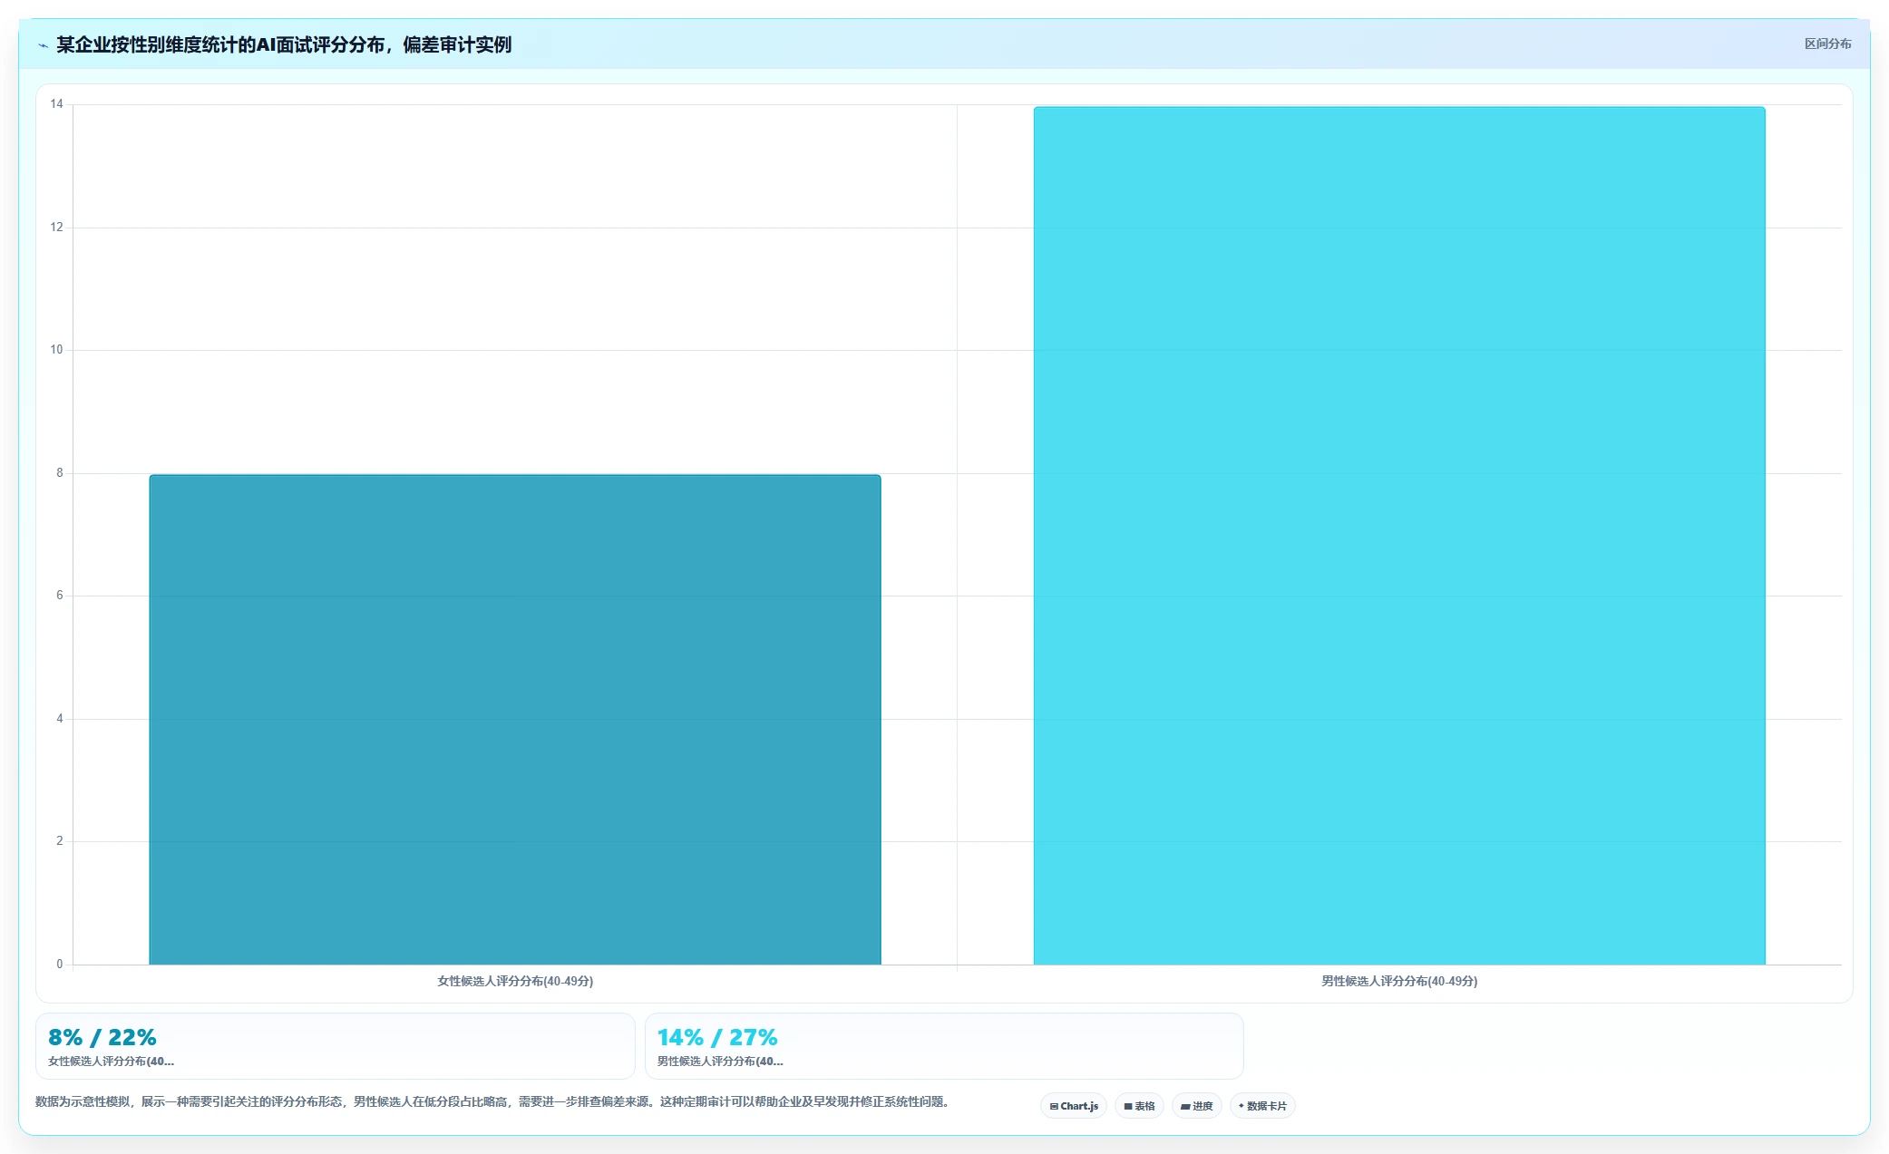Click the y-axis value 2
The image size is (1889, 1154).
point(60,841)
